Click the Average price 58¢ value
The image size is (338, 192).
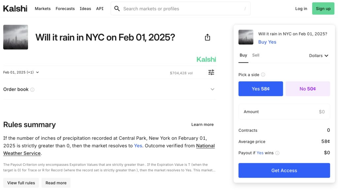[325, 141]
